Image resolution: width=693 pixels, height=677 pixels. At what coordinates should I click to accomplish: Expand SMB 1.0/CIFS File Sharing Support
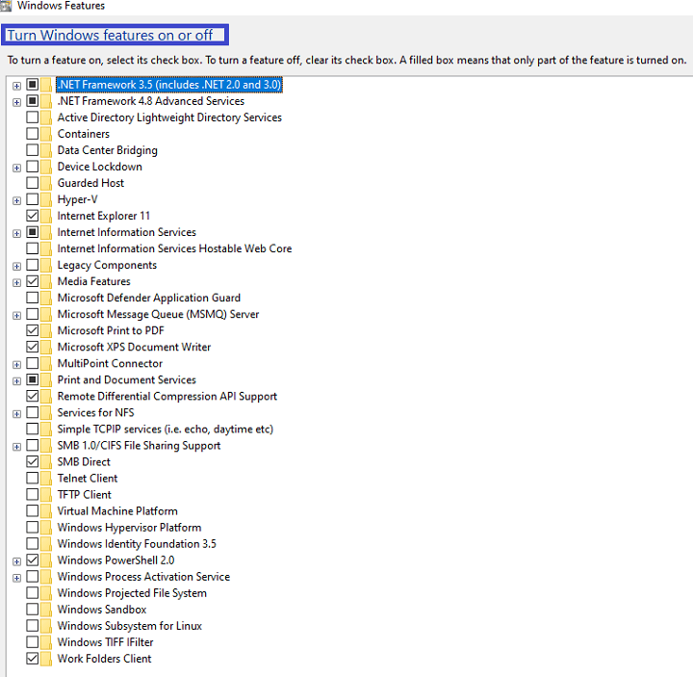[16, 447]
